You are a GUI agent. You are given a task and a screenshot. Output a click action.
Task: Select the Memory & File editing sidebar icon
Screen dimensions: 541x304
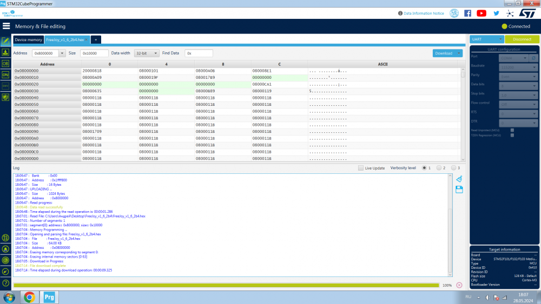(x=5, y=41)
